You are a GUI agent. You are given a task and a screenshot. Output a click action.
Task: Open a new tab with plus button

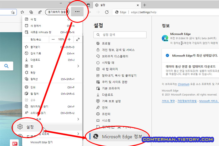point(145,5)
